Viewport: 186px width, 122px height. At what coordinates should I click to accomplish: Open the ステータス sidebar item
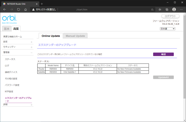tap(10, 59)
